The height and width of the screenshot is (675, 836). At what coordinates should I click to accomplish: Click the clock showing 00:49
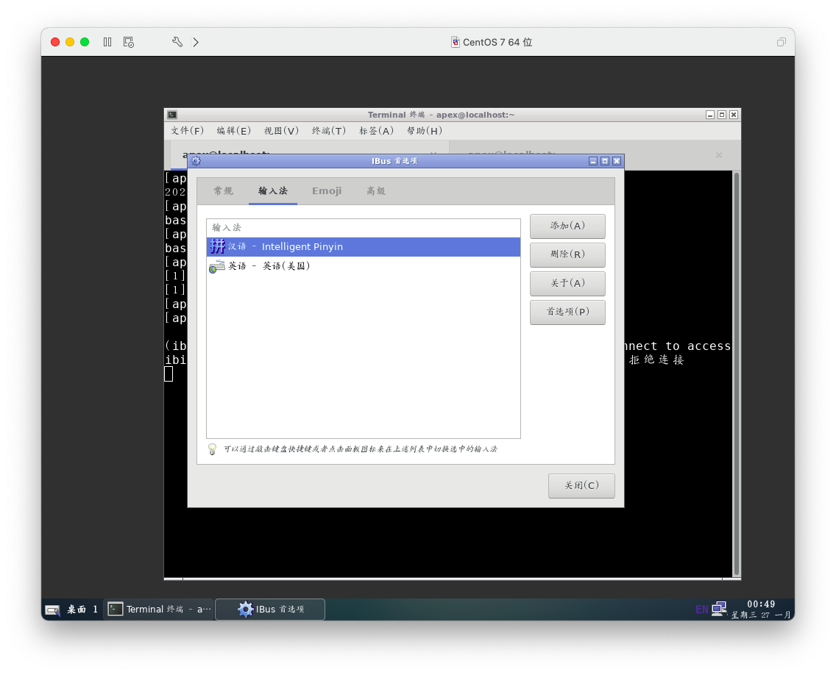click(x=761, y=604)
